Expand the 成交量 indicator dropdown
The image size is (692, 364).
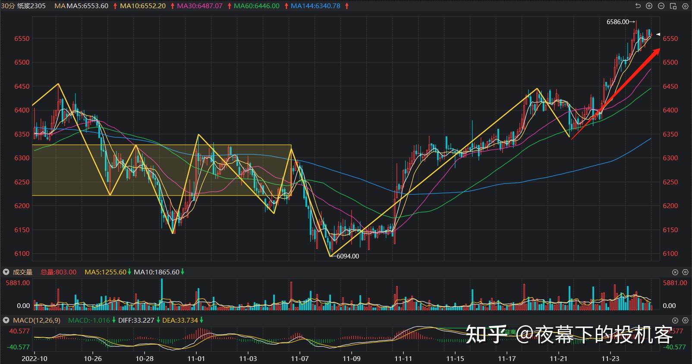(6, 272)
